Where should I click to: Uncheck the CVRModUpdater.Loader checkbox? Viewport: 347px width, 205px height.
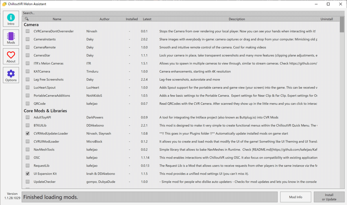pos(27,134)
